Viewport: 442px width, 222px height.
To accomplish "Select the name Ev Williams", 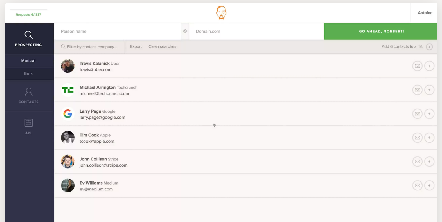I will click(91, 183).
